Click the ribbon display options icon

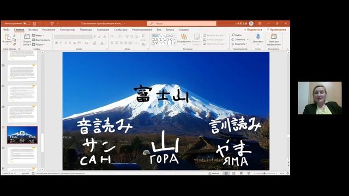pos(260,23)
